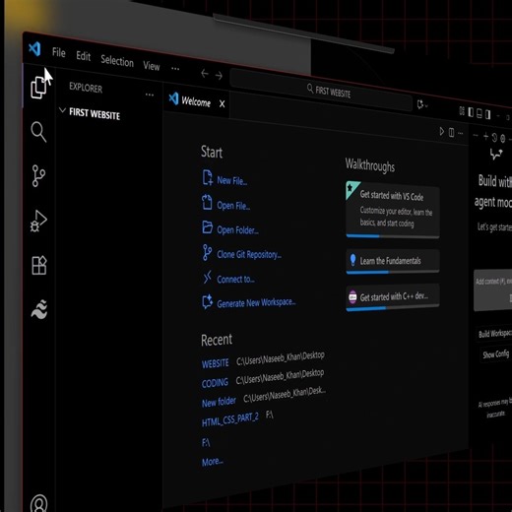Click the Open File... link
Image resolution: width=512 pixels, height=512 pixels.
[x=233, y=206]
